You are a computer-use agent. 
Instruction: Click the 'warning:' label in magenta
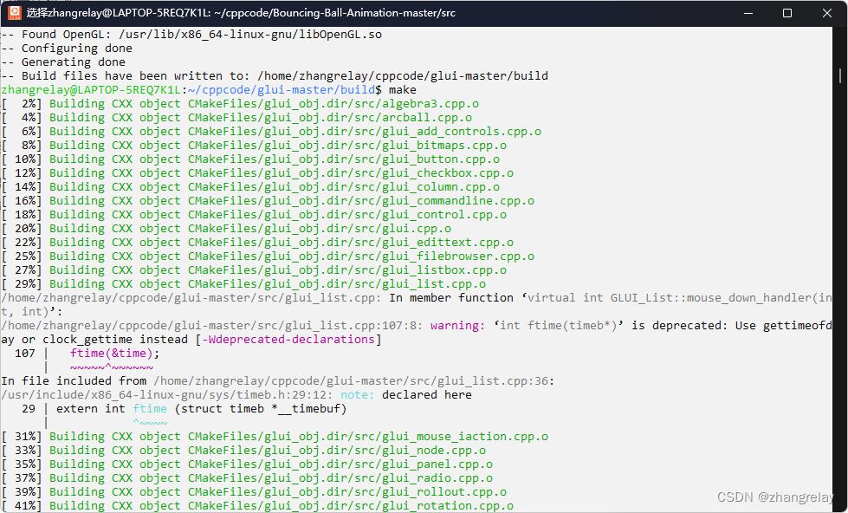tap(457, 326)
